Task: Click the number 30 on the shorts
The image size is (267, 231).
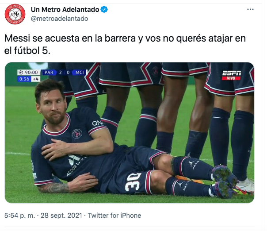Action: (133, 182)
